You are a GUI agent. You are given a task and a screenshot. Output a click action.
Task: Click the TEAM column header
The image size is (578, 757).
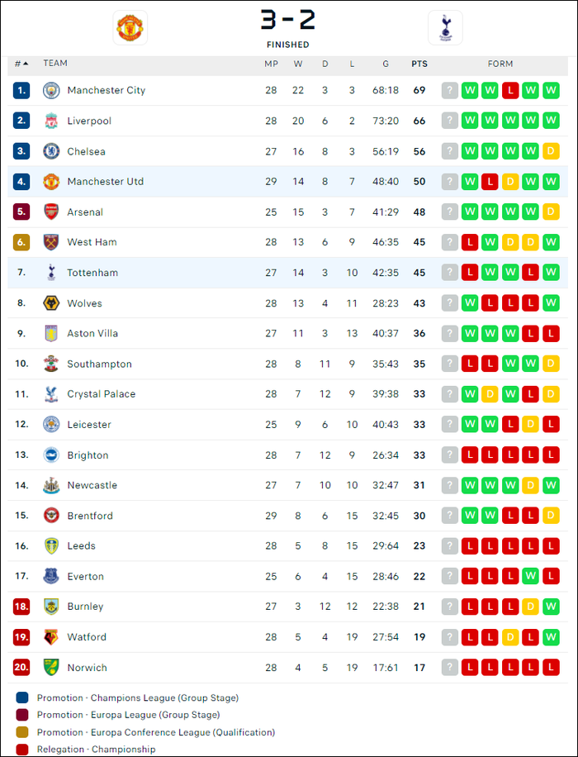pos(55,64)
